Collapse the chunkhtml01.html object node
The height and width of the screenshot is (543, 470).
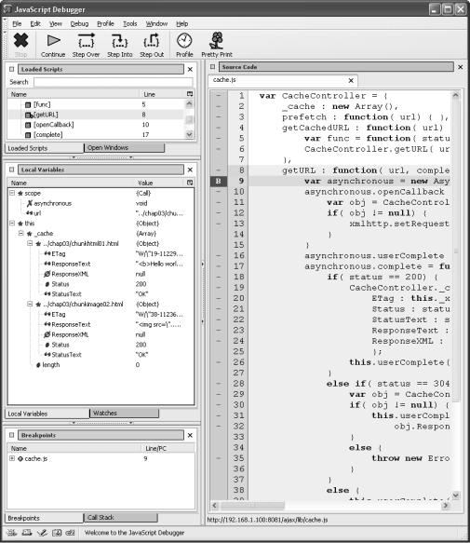(x=30, y=243)
